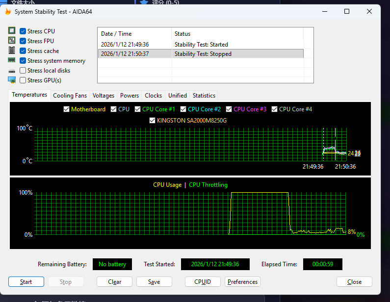Click the percent icon beside Stress FPU
This screenshot has height=302, width=390.
[x=12, y=40]
